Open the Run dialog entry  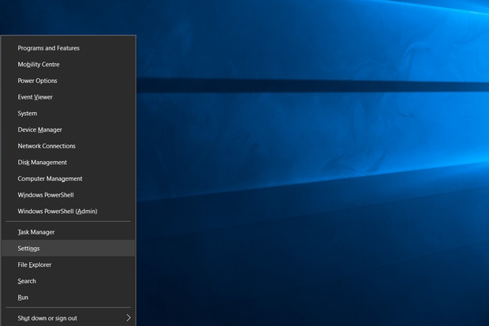69,298
